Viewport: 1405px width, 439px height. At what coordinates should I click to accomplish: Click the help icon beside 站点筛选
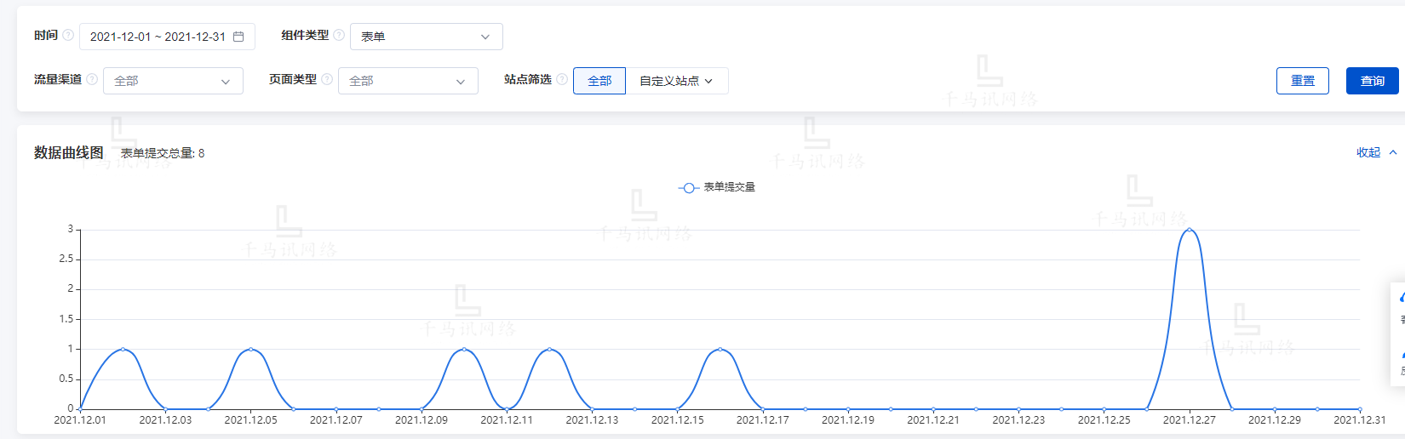coord(562,79)
